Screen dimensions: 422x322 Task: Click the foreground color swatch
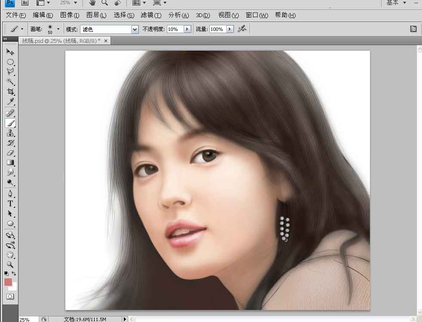point(8,282)
